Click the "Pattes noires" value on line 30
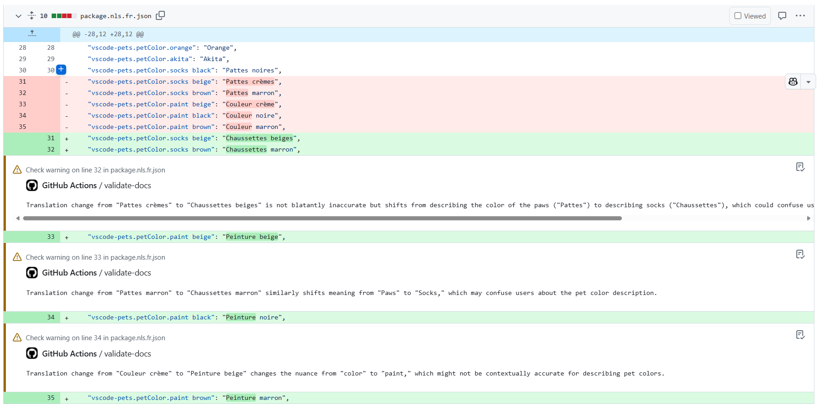The width and height of the screenshot is (818, 404). tap(250, 70)
